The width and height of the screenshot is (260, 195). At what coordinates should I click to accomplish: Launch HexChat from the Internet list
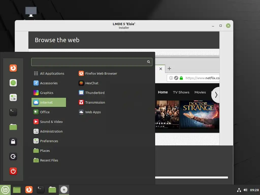click(x=89, y=83)
